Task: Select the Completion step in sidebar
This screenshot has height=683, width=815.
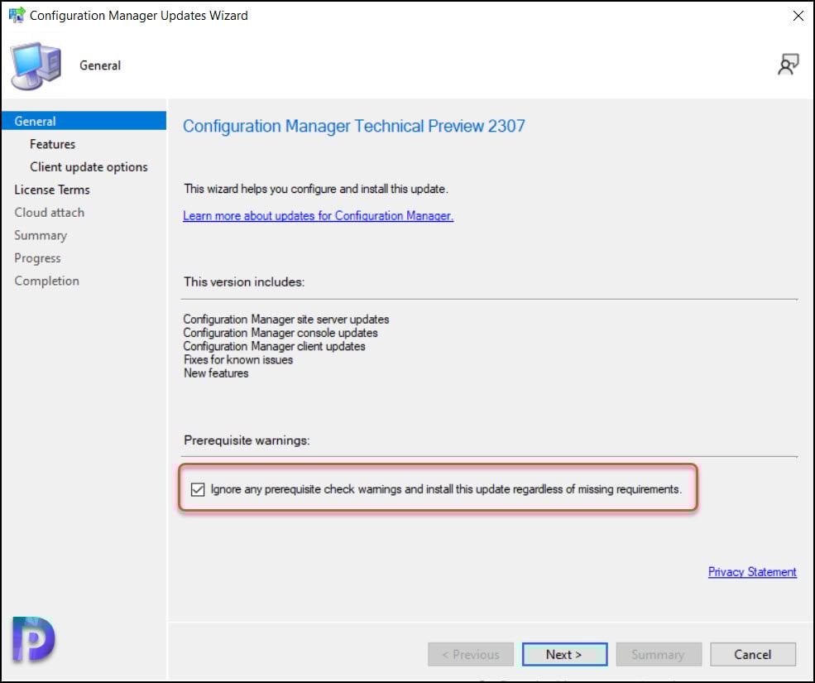Action: [x=47, y=281]
